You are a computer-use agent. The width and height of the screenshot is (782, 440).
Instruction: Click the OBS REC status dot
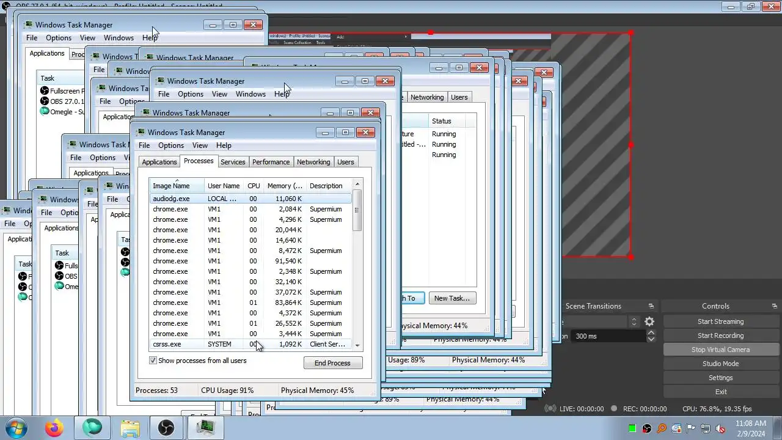[614, 409]
